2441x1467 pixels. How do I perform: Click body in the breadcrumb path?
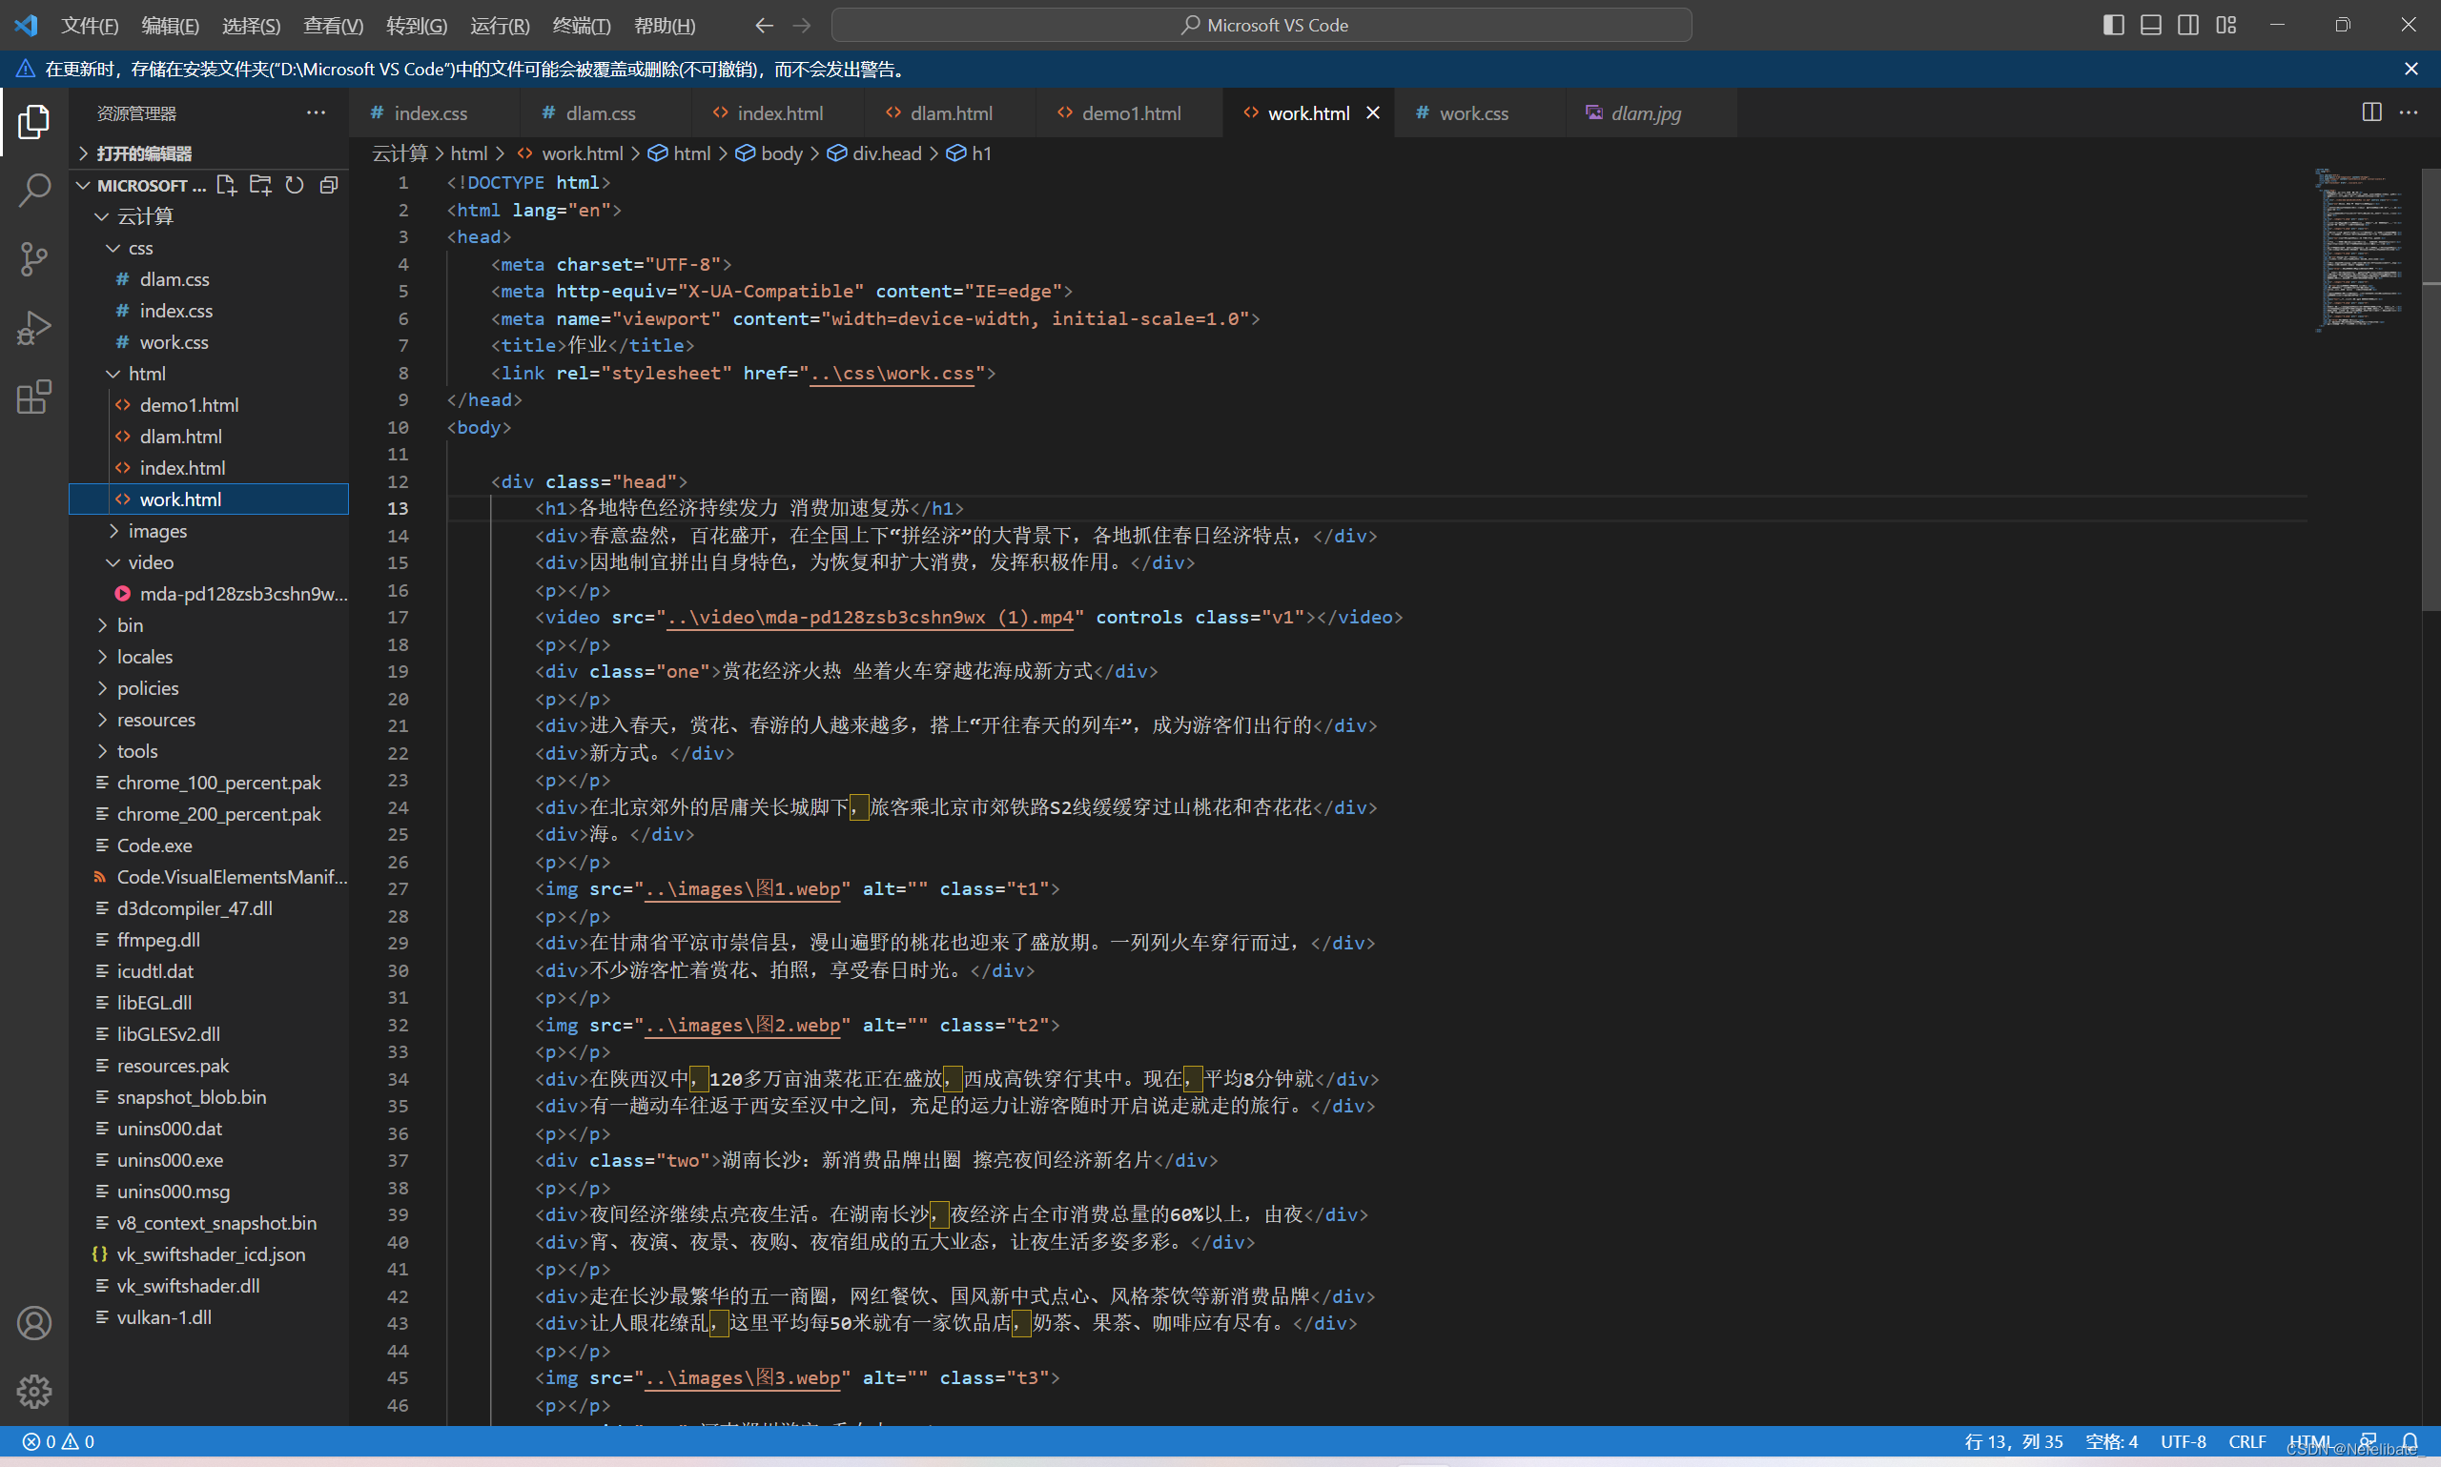[x=770, y=153]
